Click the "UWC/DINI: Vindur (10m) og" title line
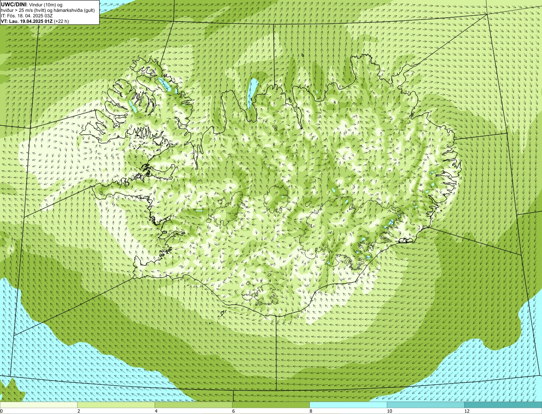This screenshot has height=414, width=542. coord(32,4)
